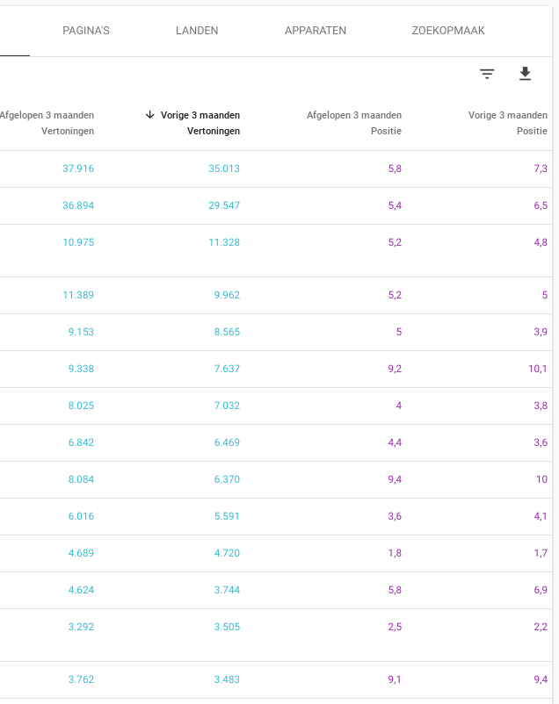Switch to the PAGINA'S tab
The image size is (559, 704).
[x=86, y=31]
